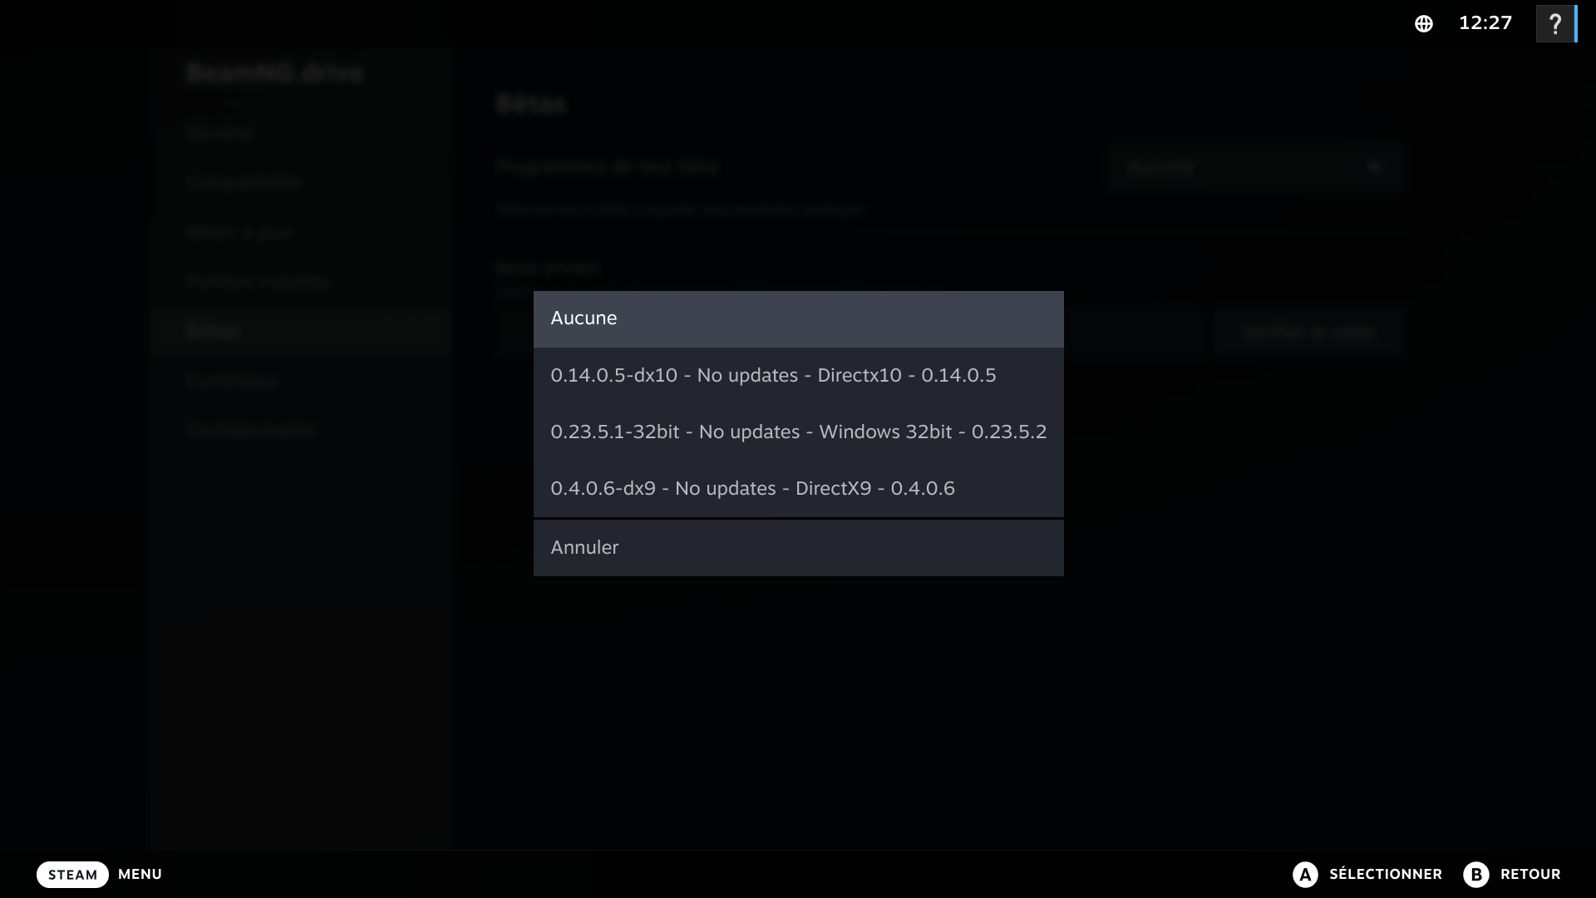
Task: Open the dimmed beta program dropdown arrow
Action: [x=1374, y=167]
